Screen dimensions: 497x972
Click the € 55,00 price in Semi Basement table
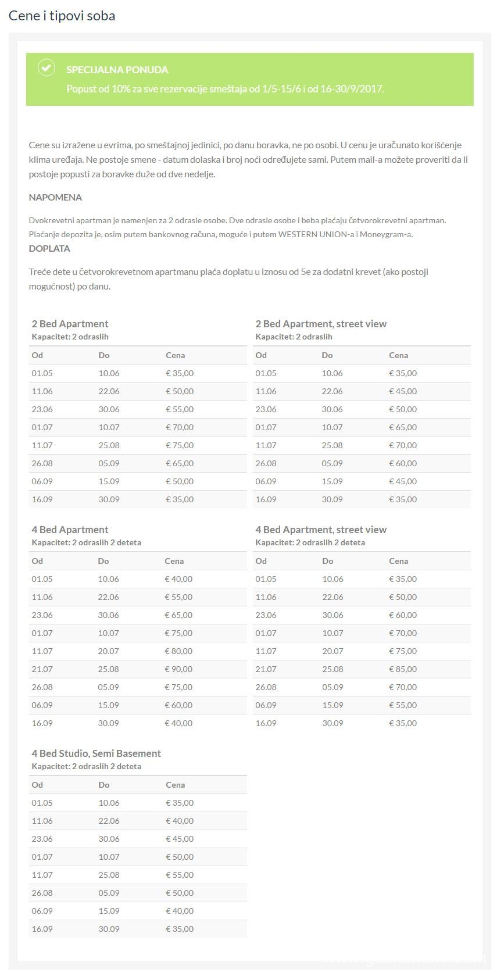pyautogui.click(x=180, y=875)
